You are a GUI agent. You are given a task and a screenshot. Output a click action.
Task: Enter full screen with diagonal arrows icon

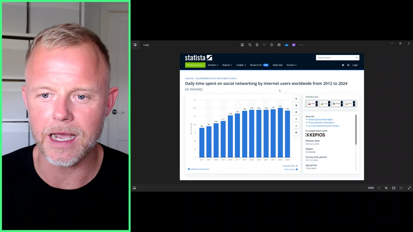[409, 188]
